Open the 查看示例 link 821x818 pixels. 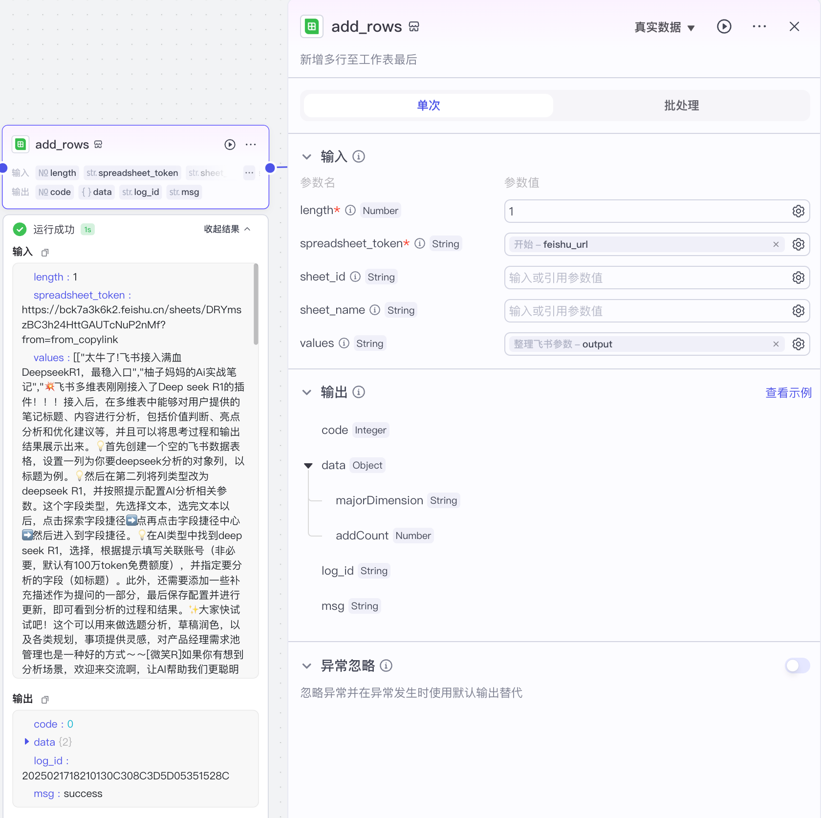(x=788, y=392)
